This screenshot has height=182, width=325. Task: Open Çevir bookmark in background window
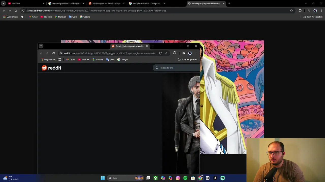click(x=73, y=17)
